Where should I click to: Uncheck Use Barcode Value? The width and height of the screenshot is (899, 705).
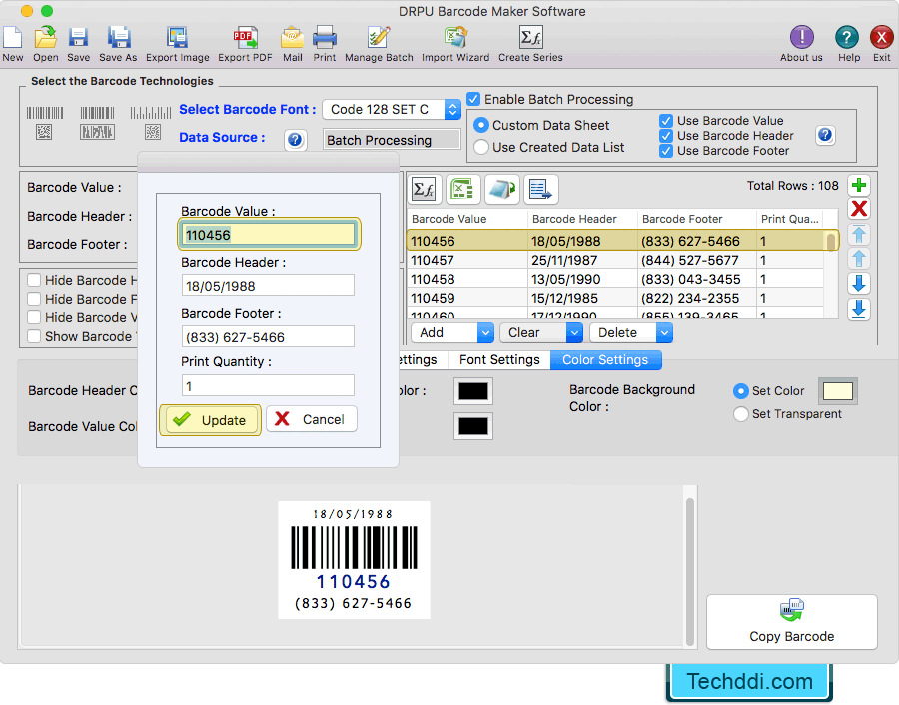[x=665, y=121]
